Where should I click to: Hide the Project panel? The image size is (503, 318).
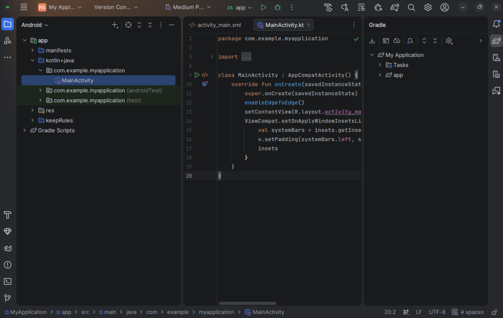point(171,25)
